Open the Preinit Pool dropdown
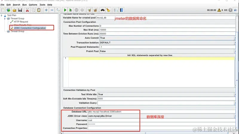 click(x=168, y=51)
